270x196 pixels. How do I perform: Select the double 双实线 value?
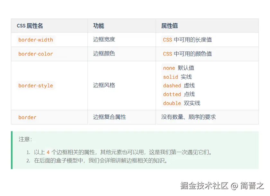pyautogui.click(x=181, y=103)
